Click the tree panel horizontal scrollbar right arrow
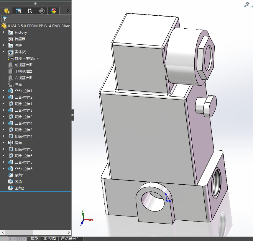Screen dimensions: 253x241 click(x=69, y=232)
